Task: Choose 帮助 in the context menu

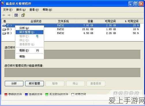Action: point(29,56)
